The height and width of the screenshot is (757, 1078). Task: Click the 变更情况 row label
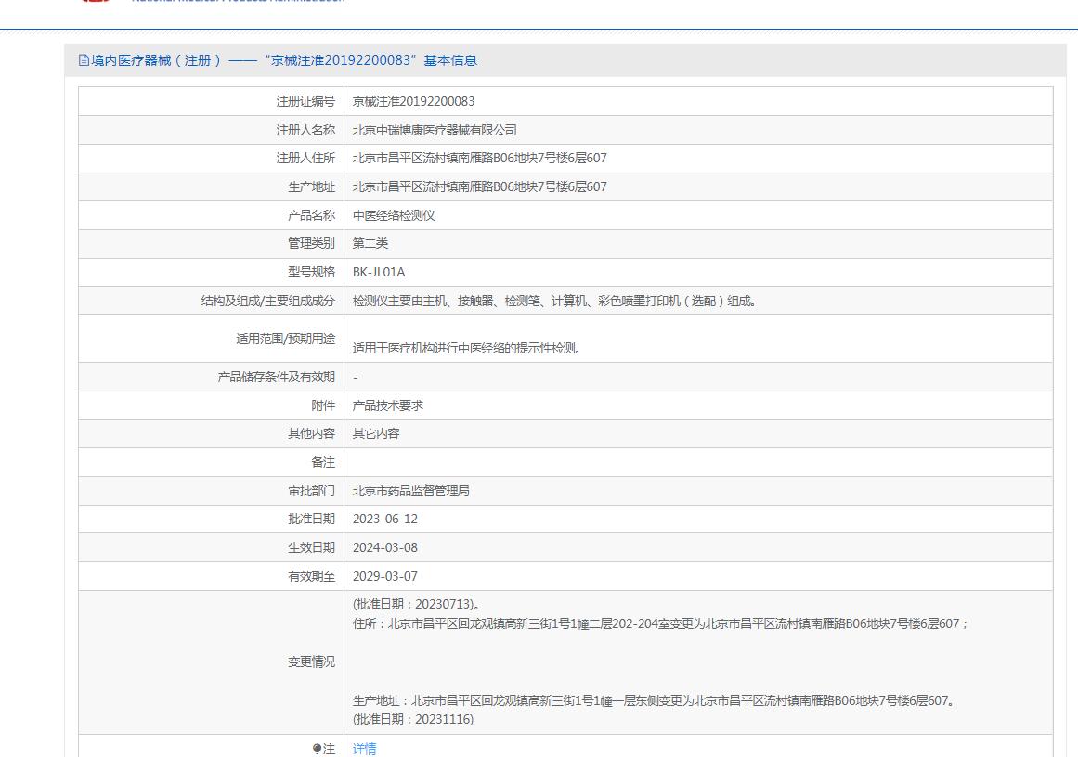311,662
